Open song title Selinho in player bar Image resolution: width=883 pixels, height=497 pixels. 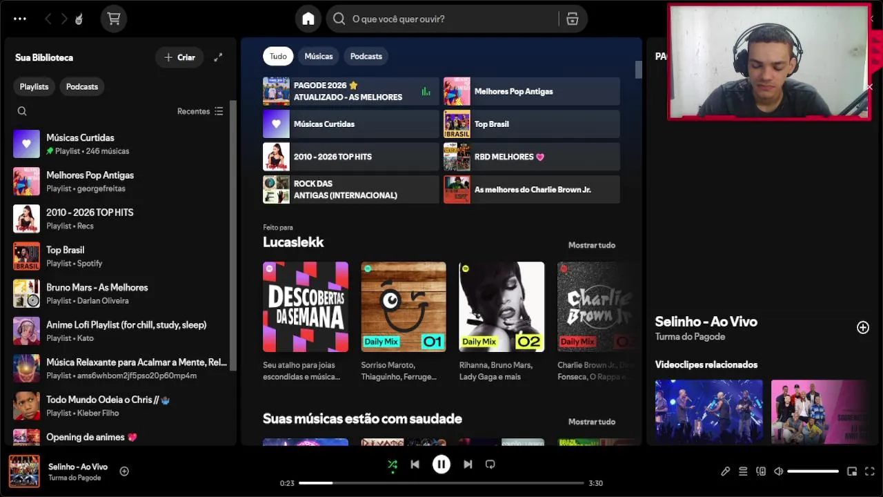pos(78,467)
